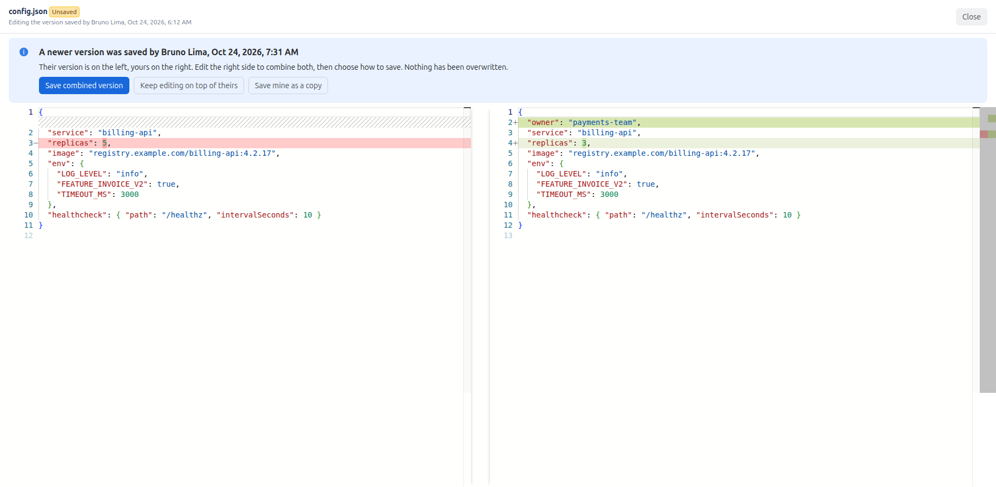
Task: Click the right editor's gray vertical scrollbar thumb
Action: click(x=988, y=250)
